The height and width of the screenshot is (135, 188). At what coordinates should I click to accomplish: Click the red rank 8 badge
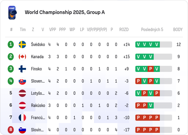pyautogui.click(x=11, y=130)
